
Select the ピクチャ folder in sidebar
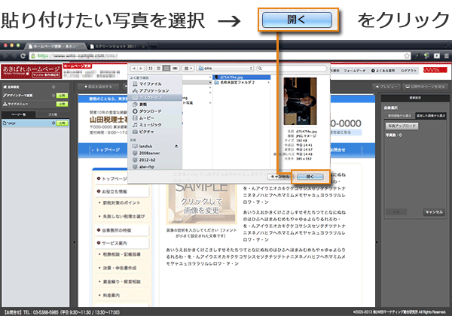pos(145,131)
